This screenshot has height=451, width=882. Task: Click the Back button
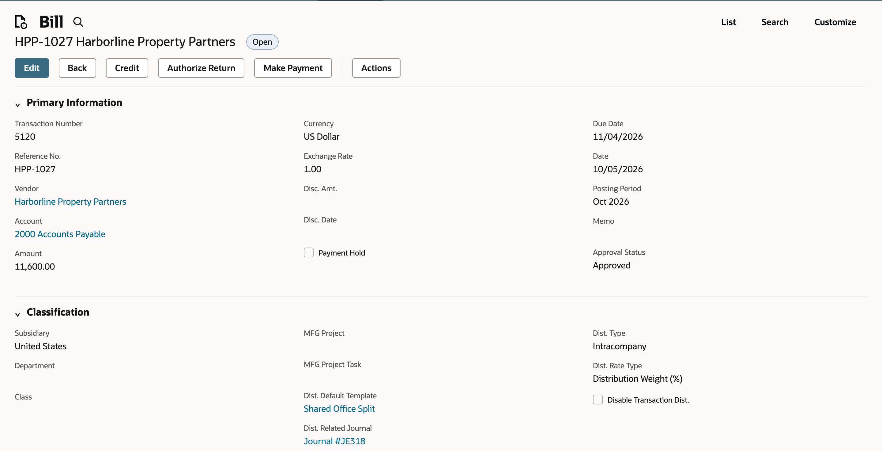pos(77,68)
